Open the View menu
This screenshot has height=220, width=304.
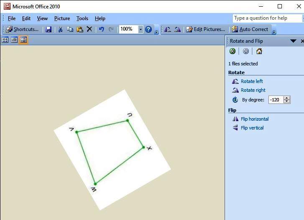(x=42, y=18)
